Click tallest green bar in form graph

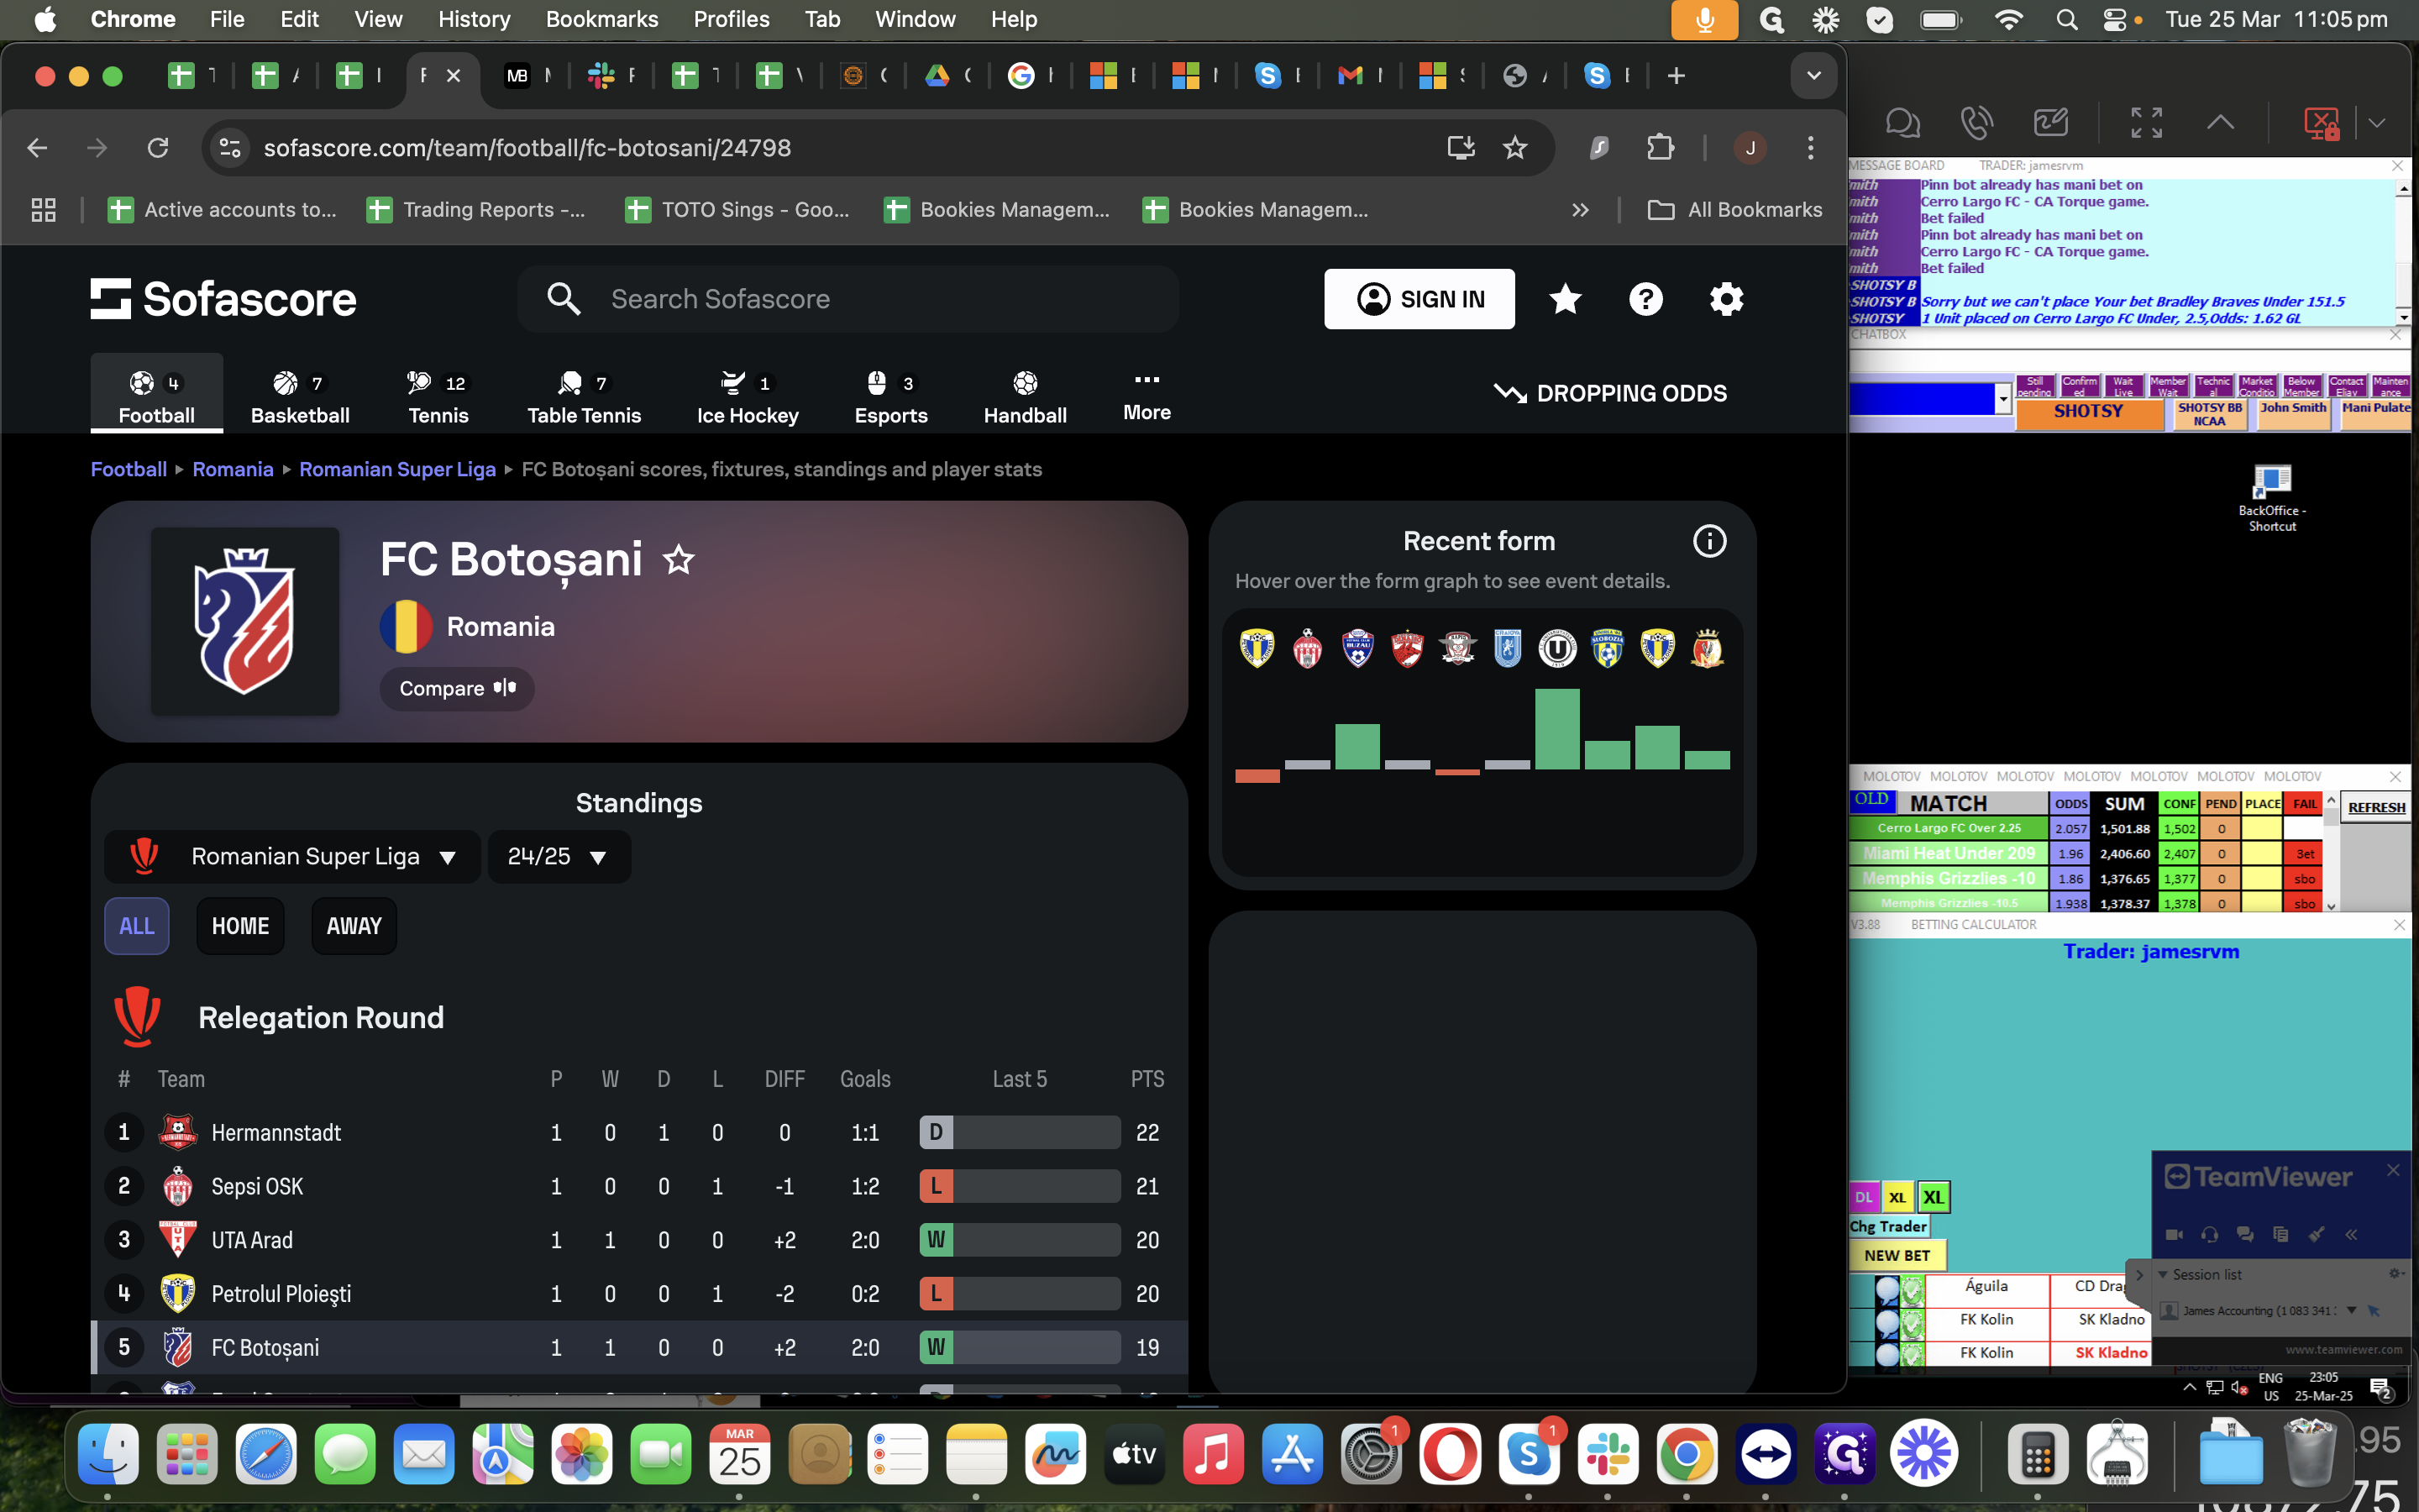click(x=1556, y=729)
